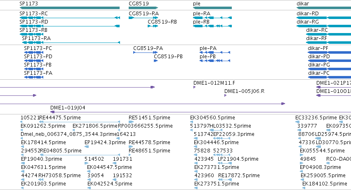Open EST label EK304560.5prime

[212, 118]
